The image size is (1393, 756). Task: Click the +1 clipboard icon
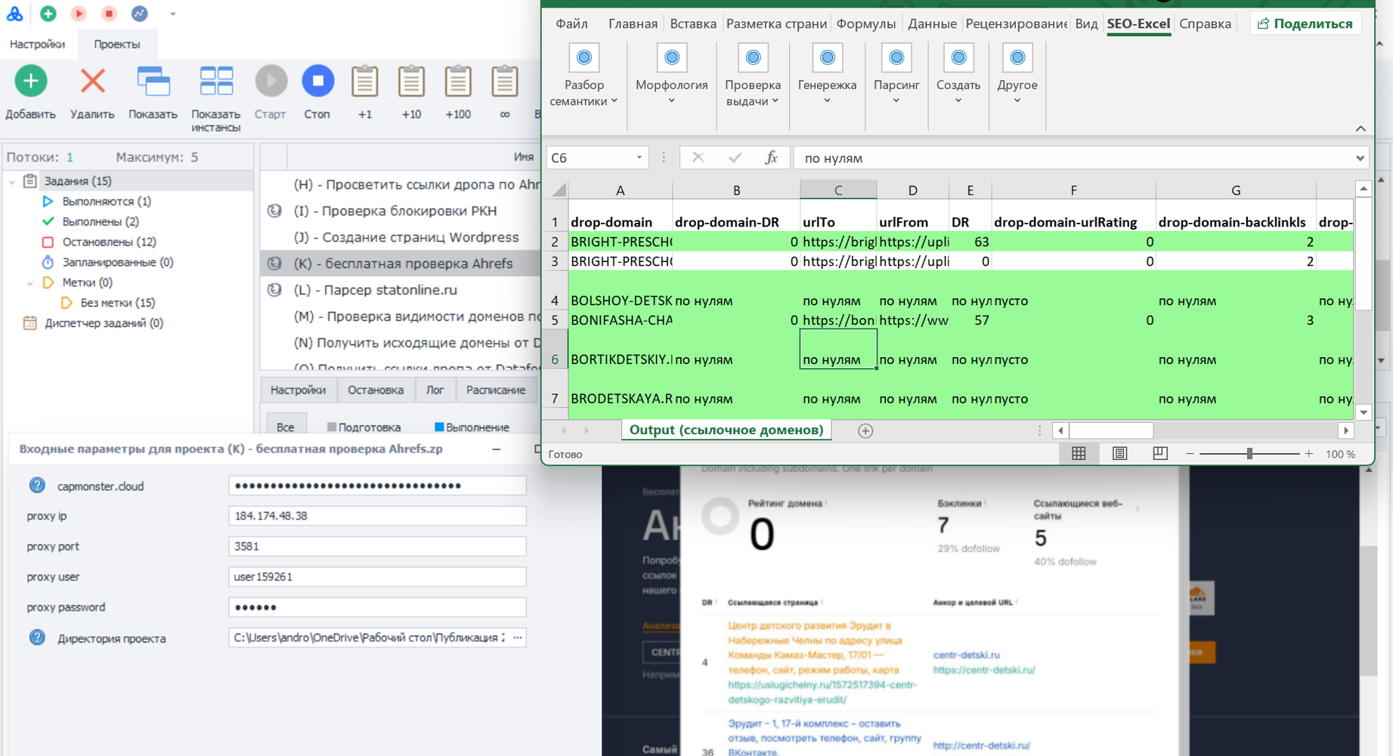365,81
